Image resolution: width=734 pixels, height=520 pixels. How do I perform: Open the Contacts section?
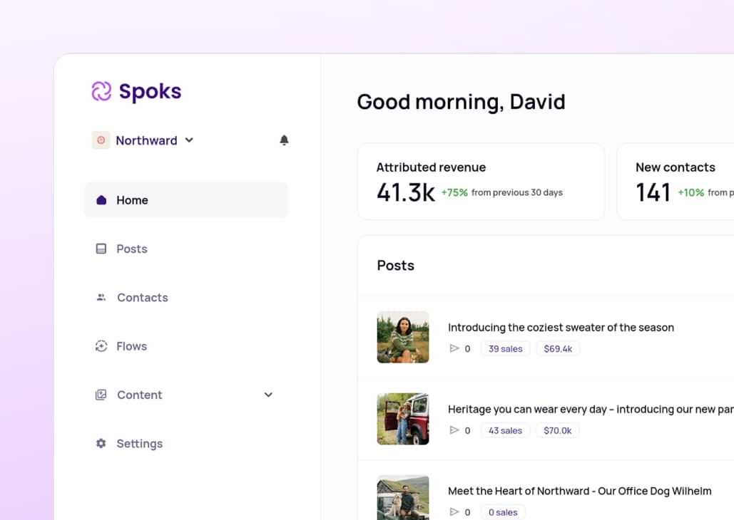[142, 297]
